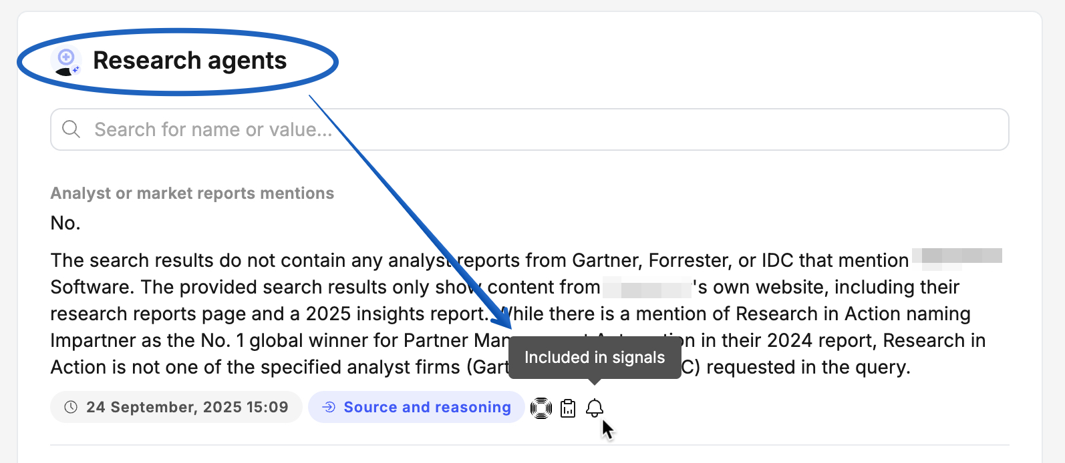Expand the Analyst or market reports mentions field
Screen dimensions: 1065x463
[192, 193]
